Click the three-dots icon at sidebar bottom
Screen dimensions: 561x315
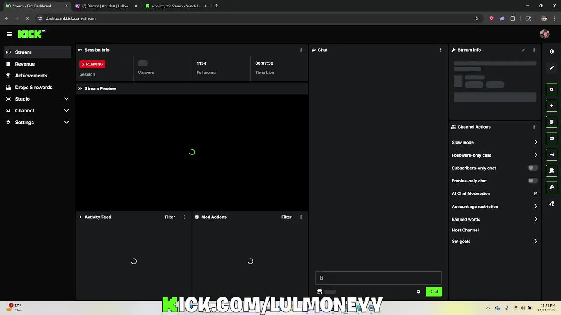point(552,204)
